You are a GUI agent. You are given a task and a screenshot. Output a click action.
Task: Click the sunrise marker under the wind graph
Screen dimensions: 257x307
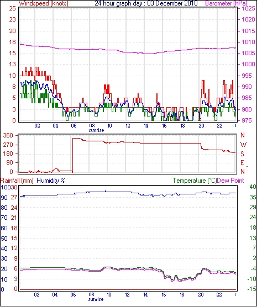click(x=96, y=130)
